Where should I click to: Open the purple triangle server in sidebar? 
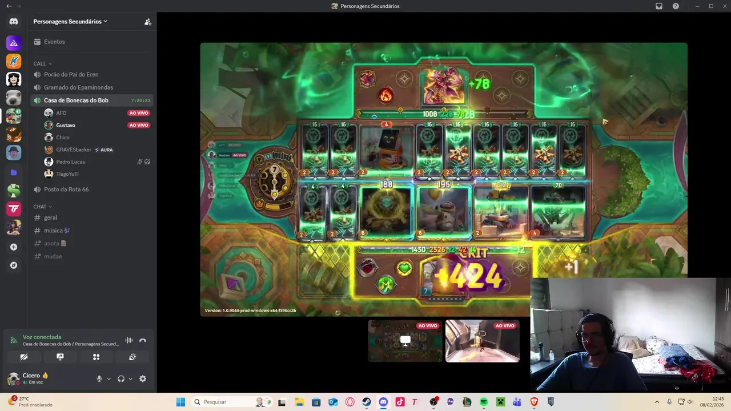pyautogui.click(x=14, y=43)
